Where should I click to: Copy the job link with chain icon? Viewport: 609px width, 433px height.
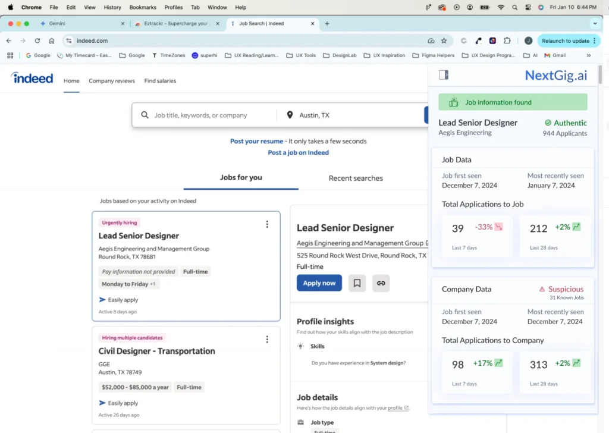click(x=381, y=283)
